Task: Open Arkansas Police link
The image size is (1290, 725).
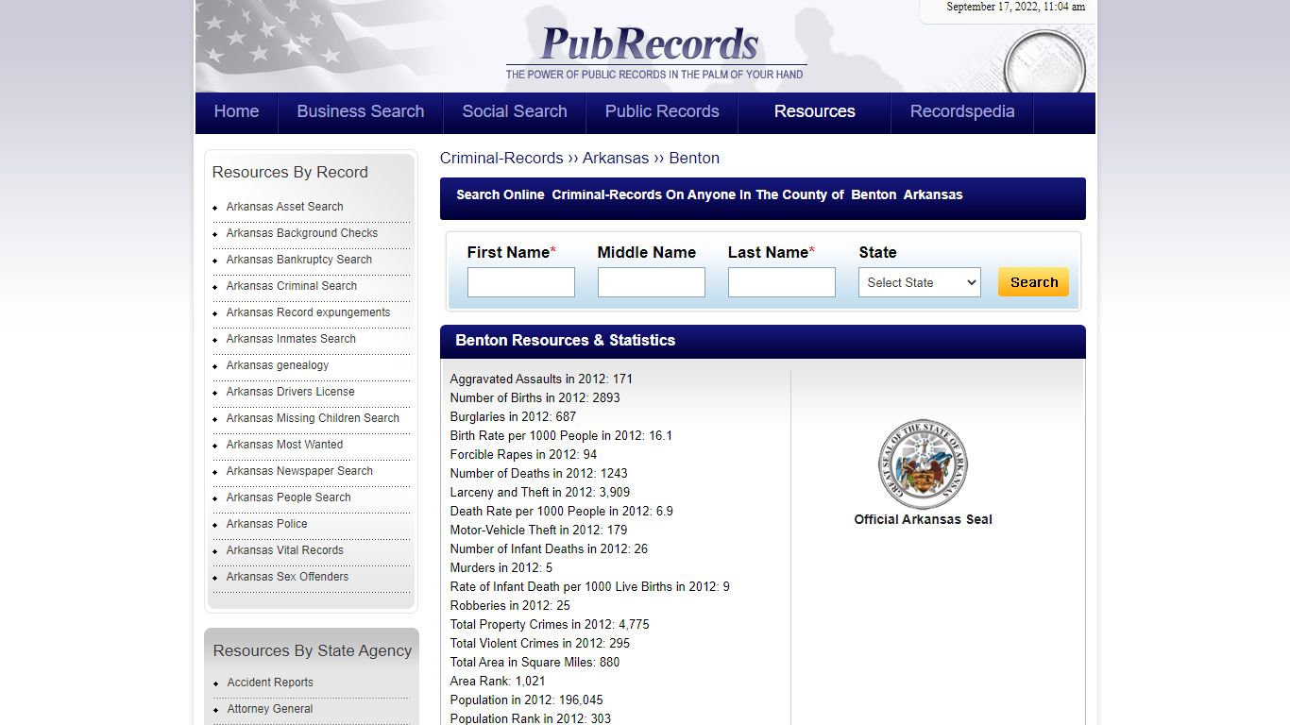Action: [x=266, y=524]
